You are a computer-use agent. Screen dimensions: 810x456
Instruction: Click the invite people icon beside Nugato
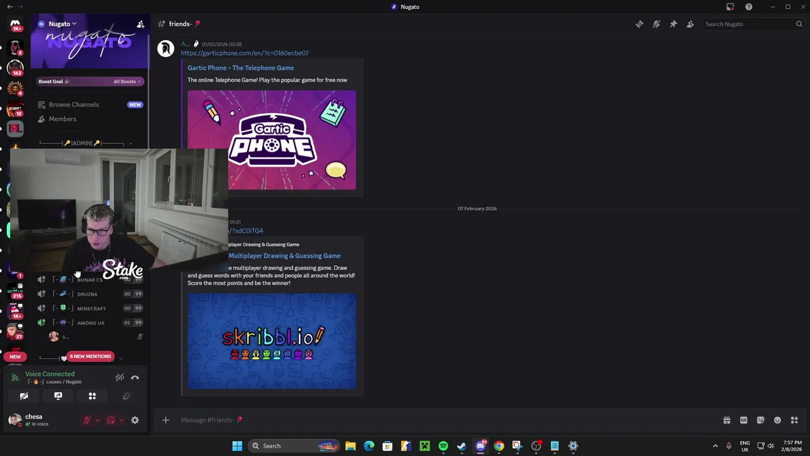[x=140, y=24]
